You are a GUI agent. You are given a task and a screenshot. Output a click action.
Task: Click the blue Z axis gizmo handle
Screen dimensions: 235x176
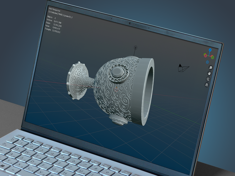[210, 50]
